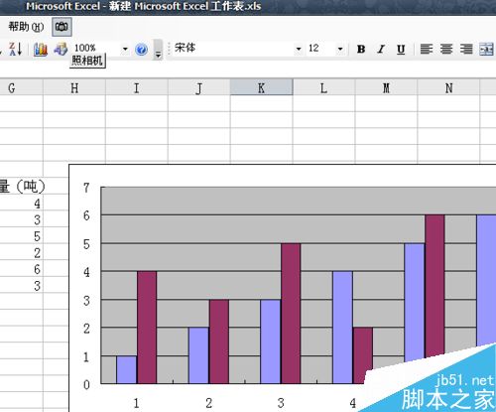The height and width of the screenshot is (412, 496).
Task: Select column I header
Action: click(137, 87)
